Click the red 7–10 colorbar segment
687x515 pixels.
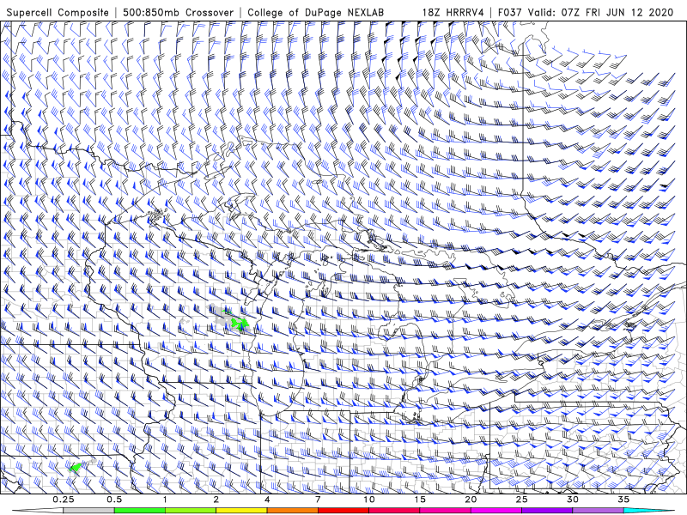point(343,511)
